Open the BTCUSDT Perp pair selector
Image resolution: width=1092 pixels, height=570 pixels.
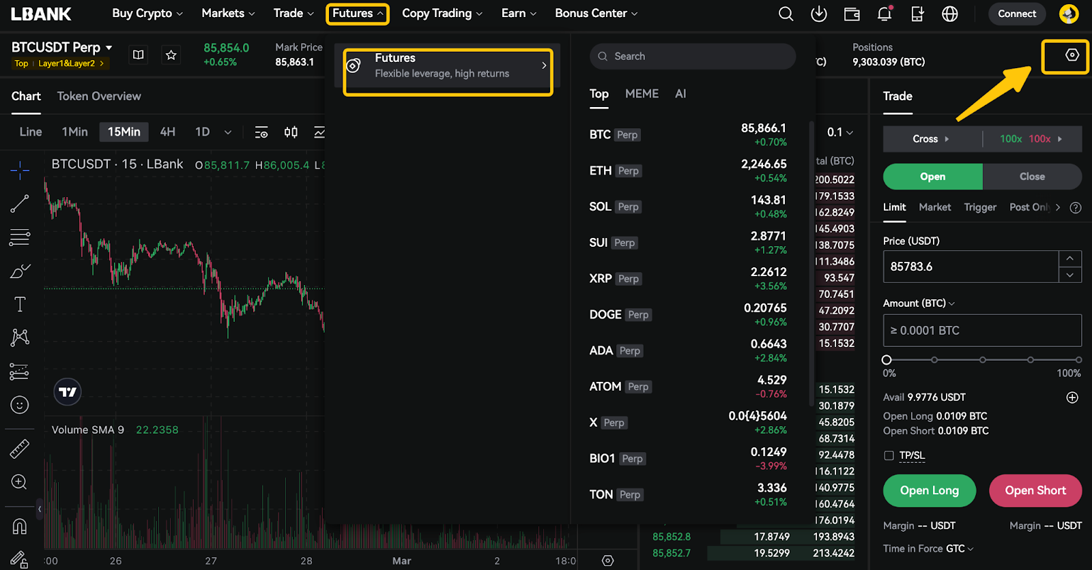pyautogui.click(x=61, y=48)
